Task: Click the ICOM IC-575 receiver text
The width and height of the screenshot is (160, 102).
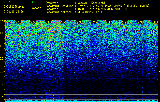Action: point(102,9)
